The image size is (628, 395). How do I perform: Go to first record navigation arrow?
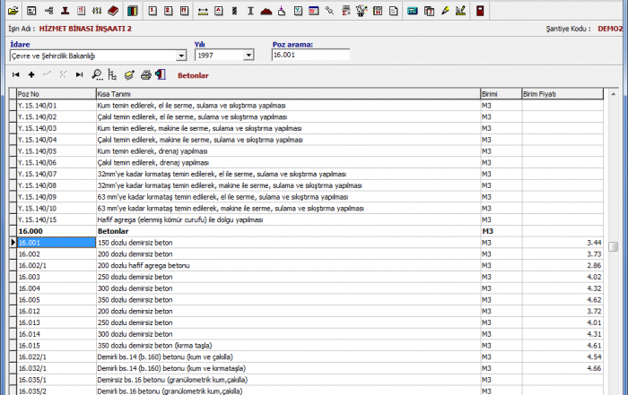16,75
